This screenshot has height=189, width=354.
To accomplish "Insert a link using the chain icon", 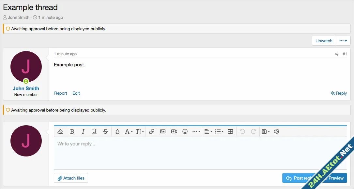I will click(151, 131).
